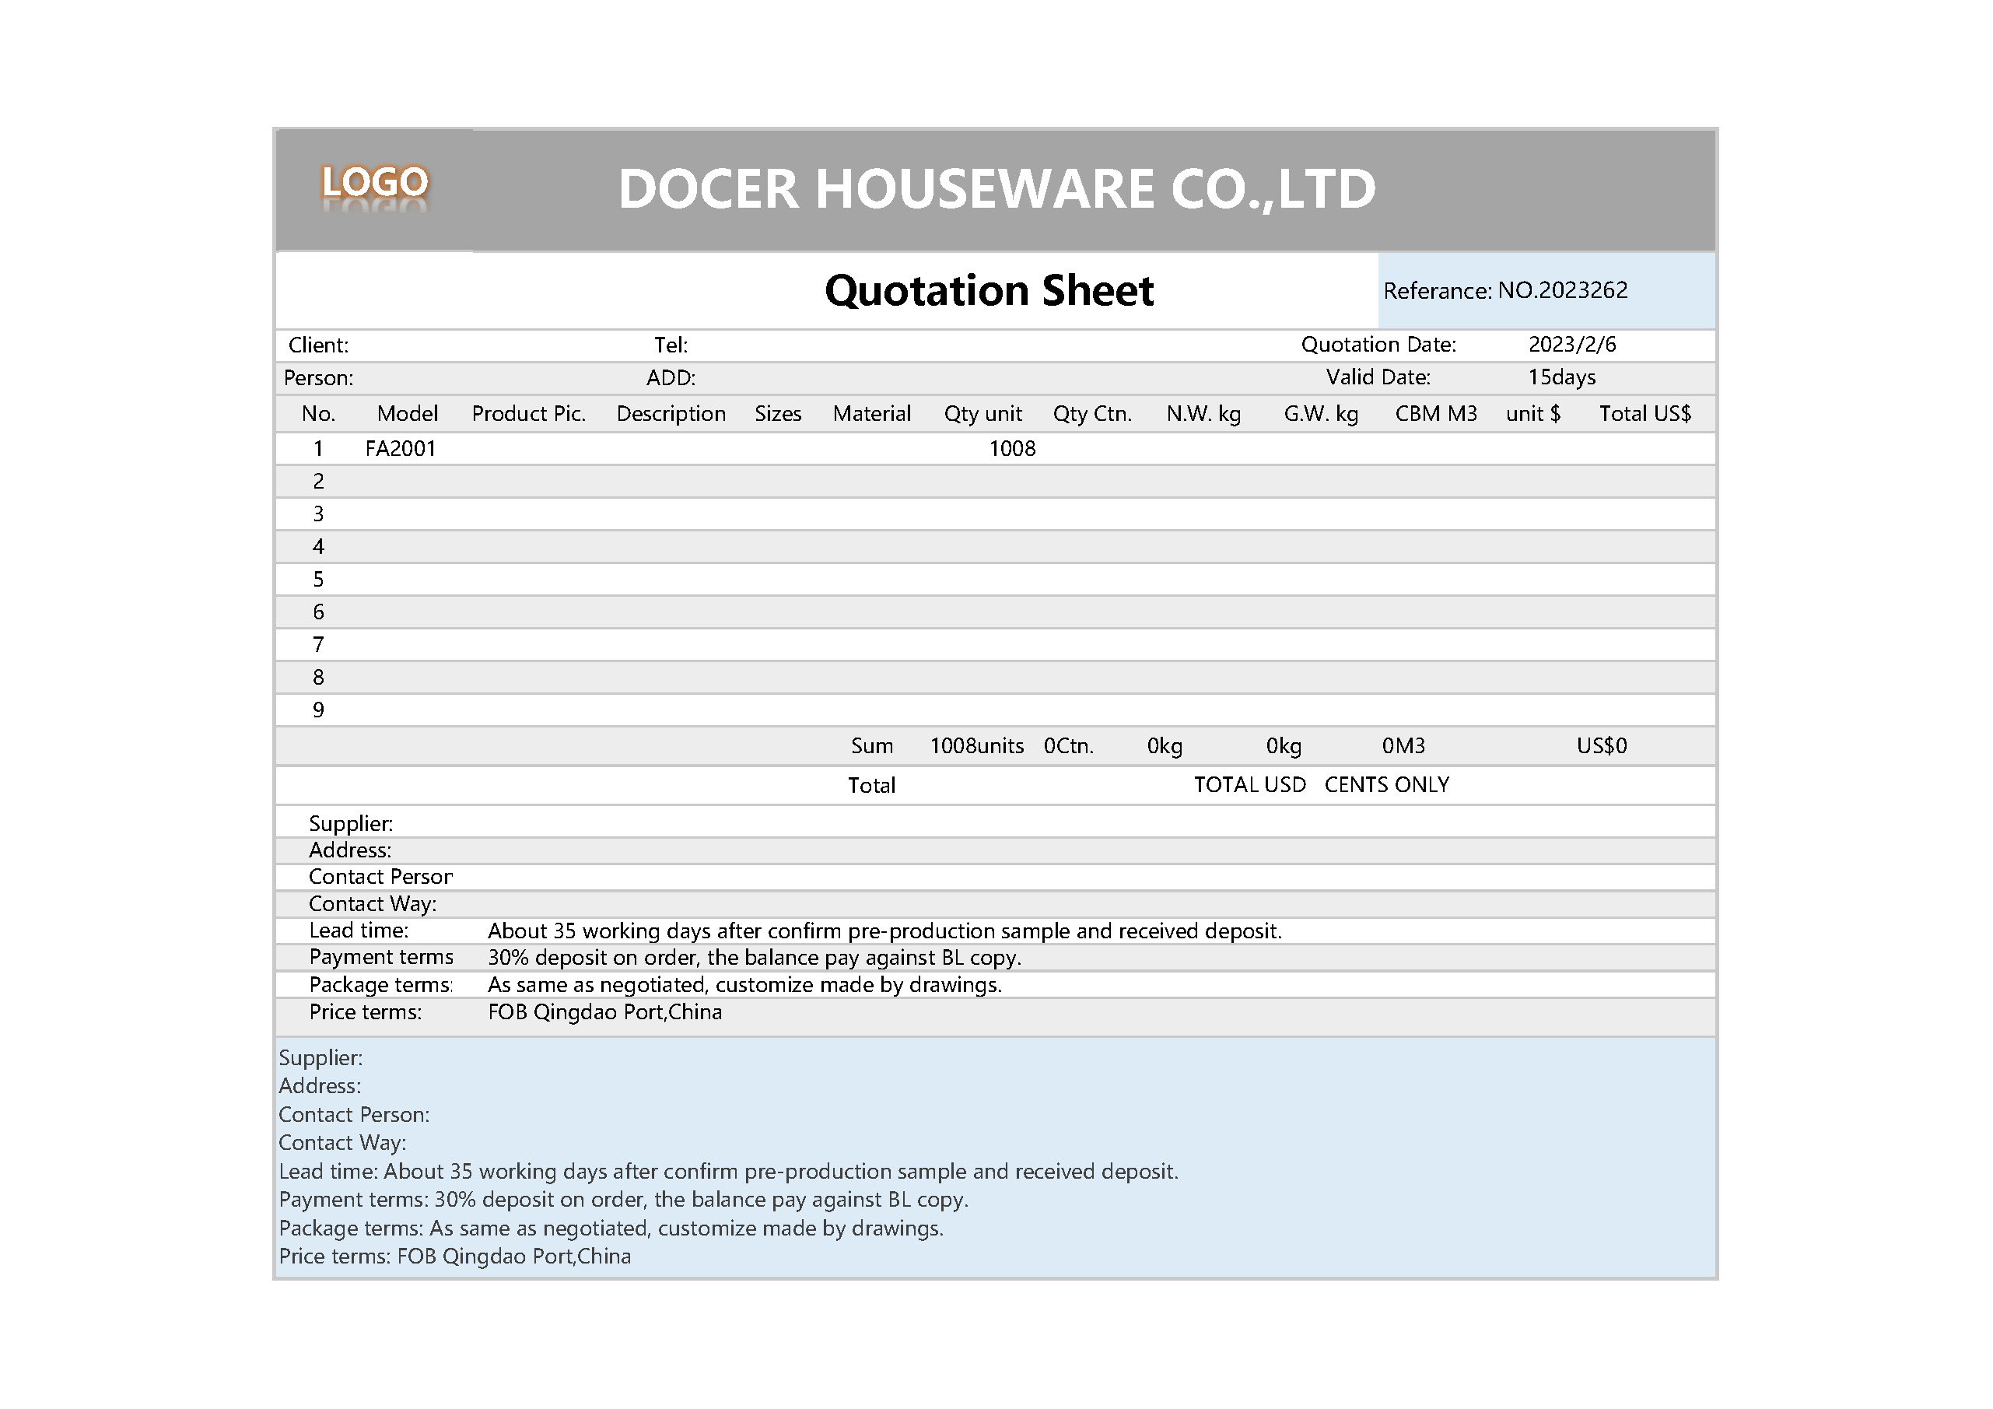Select the Valid Date: label
This screenshot has width=1993, height=1409.
point(1378,377)
